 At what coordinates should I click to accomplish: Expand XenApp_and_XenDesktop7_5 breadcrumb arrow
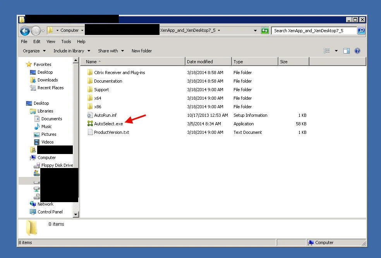click(219, 30)
